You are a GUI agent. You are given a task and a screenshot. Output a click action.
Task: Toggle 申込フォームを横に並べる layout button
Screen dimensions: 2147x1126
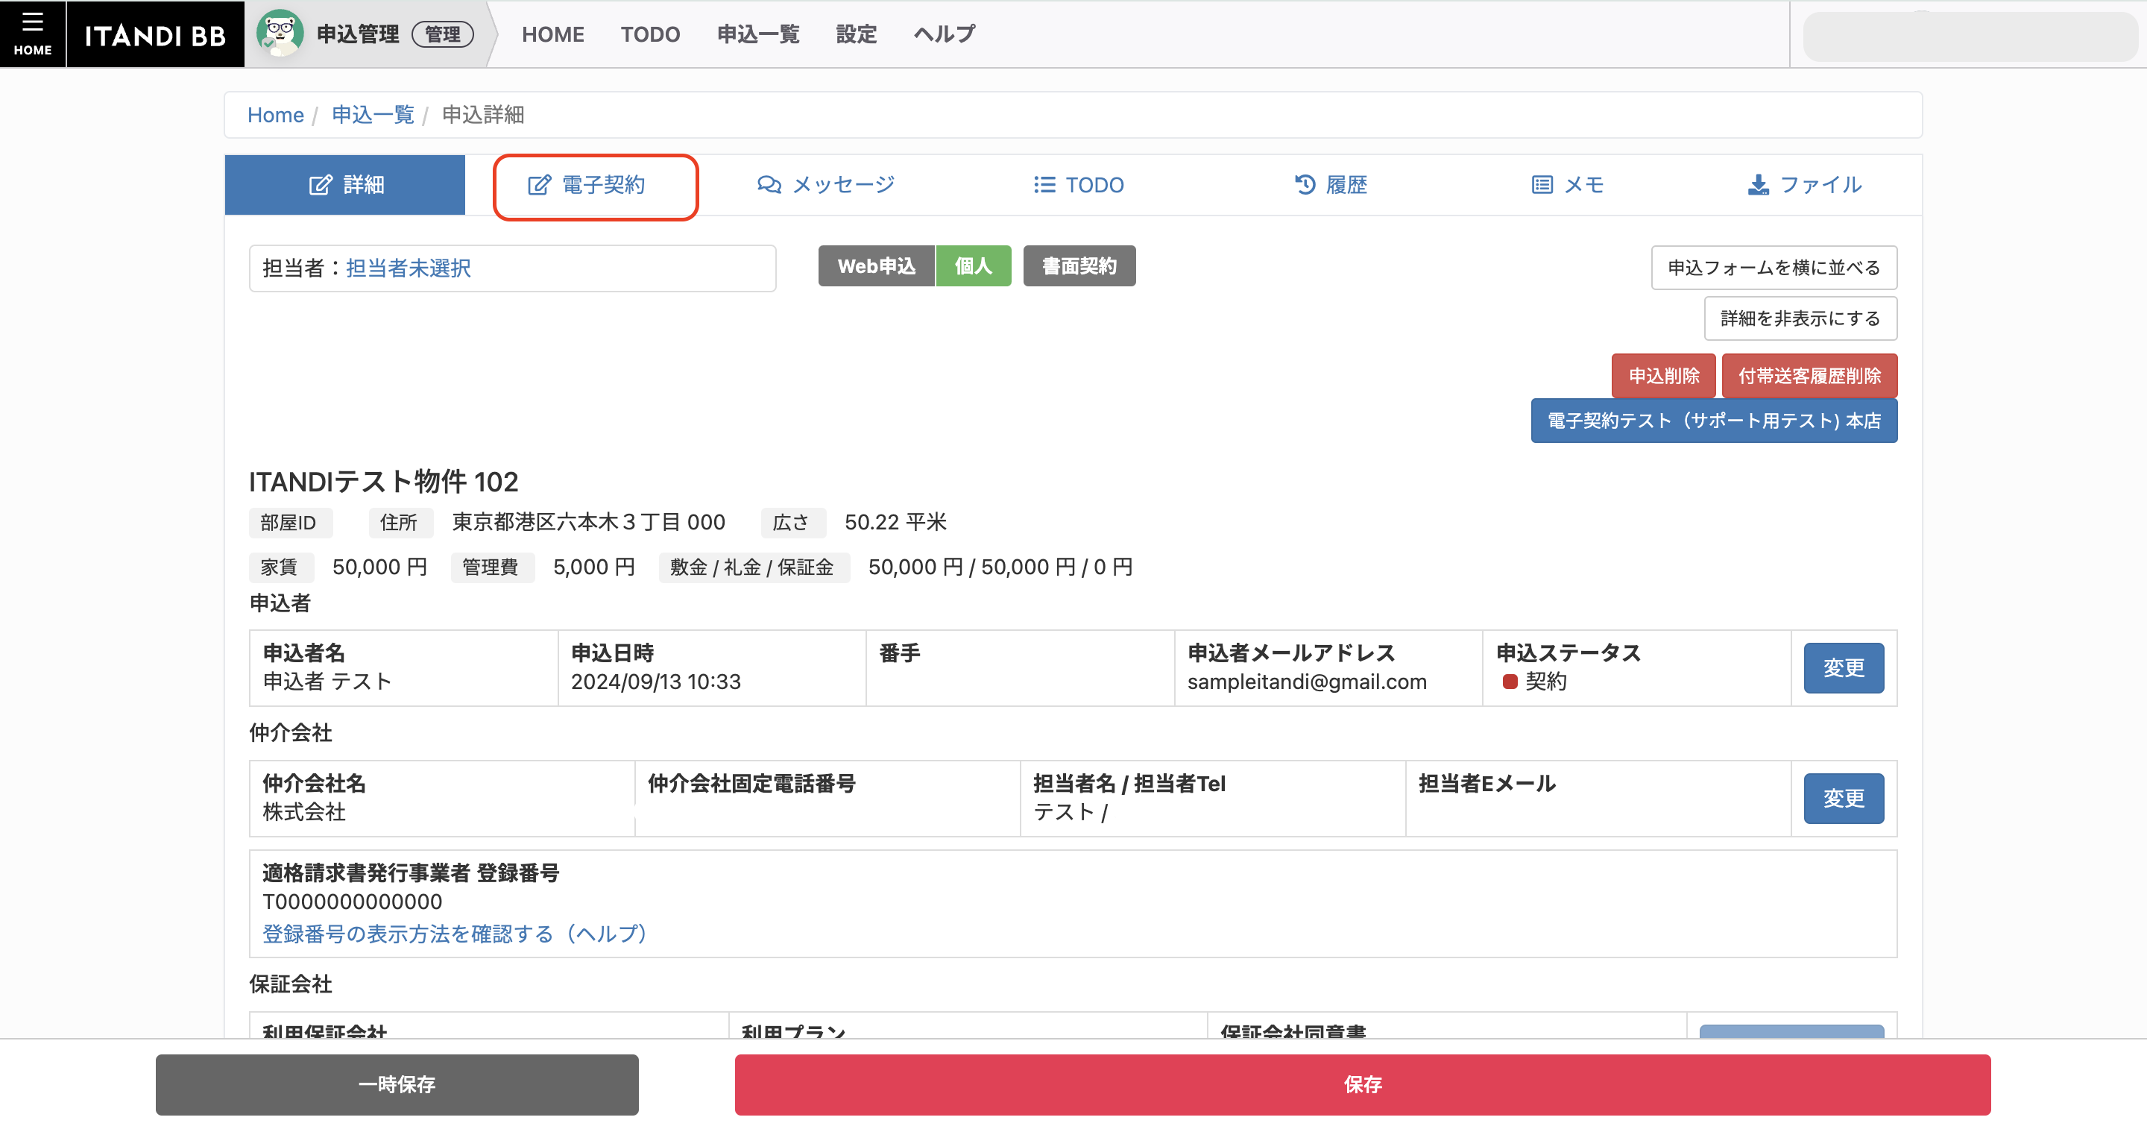point(1773,268)
